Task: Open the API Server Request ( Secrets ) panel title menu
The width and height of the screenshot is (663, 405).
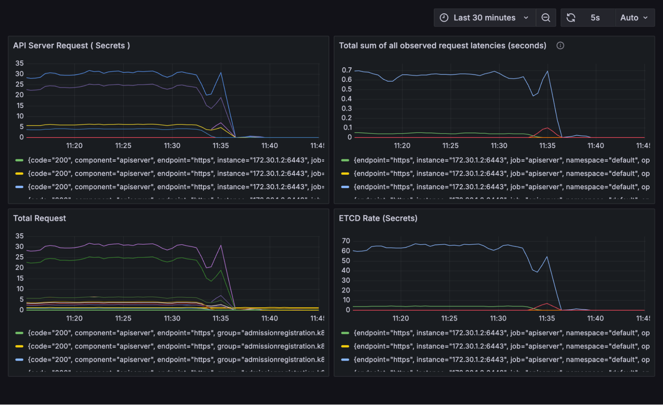Action: 71,45
